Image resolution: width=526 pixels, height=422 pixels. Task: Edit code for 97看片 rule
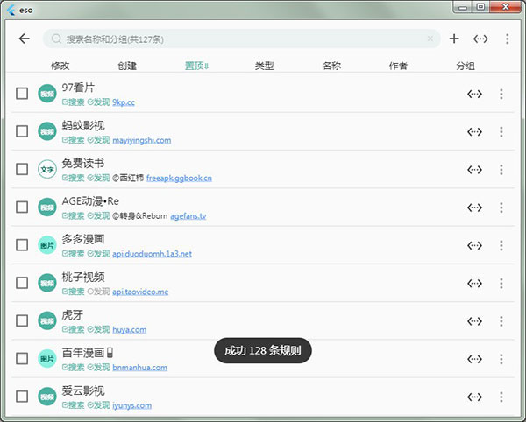coord(474,94)
